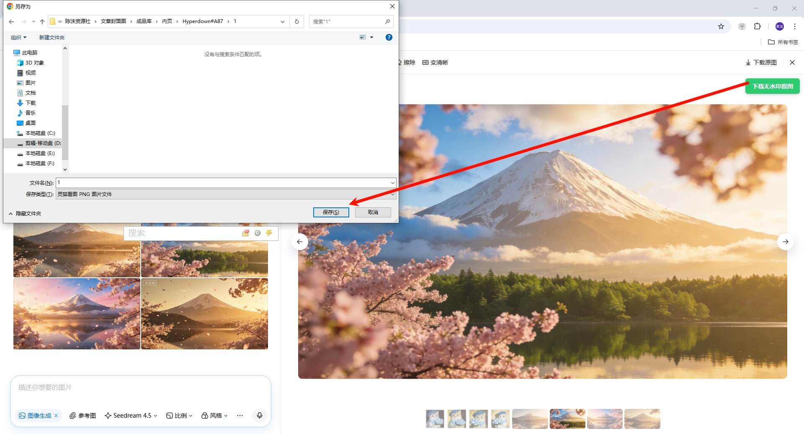
Task: Open the Seedream 4.5 model dropdown
Action: click(131, 416)
